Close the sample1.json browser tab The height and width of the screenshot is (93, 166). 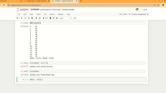tap(49, 1)
